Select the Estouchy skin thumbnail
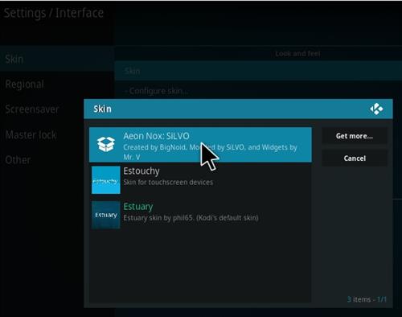This screenshot has height=317, width=402. pyautogui.click(x=106, y=180)
